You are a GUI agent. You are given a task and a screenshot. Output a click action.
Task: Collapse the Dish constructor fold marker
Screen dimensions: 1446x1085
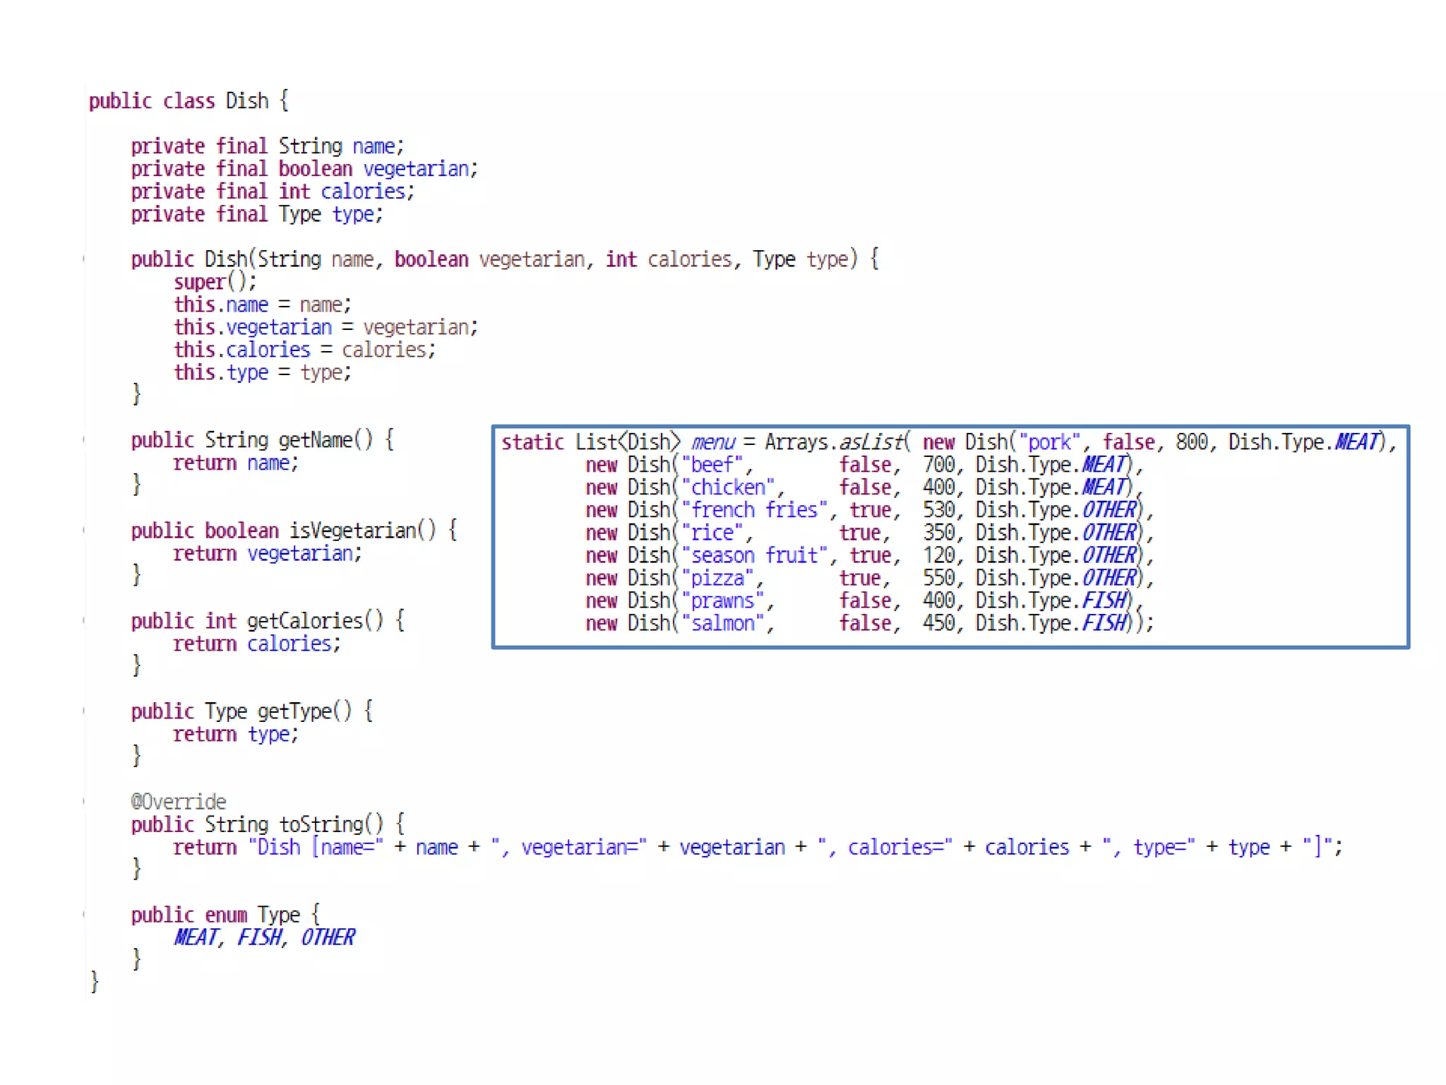[x=85, y=259]
